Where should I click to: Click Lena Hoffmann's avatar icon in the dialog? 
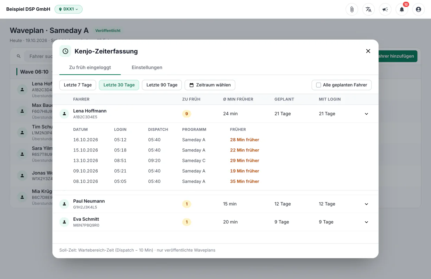click(x=64, y=114)
